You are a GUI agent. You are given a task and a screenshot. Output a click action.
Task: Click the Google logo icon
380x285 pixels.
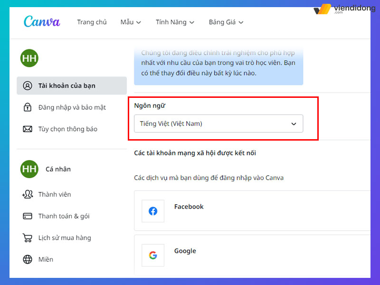(x=153, y=255)
